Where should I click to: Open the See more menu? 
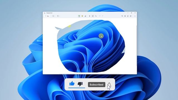[135, 16]
